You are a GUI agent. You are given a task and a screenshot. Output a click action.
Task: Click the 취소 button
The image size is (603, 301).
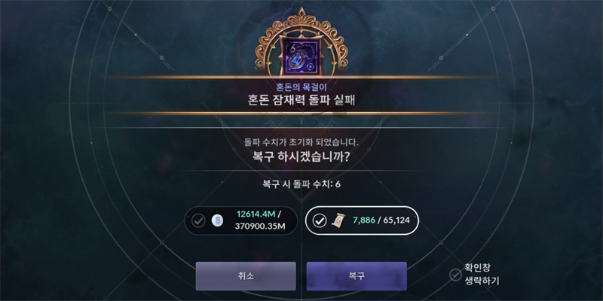click(x=246, y=276)
